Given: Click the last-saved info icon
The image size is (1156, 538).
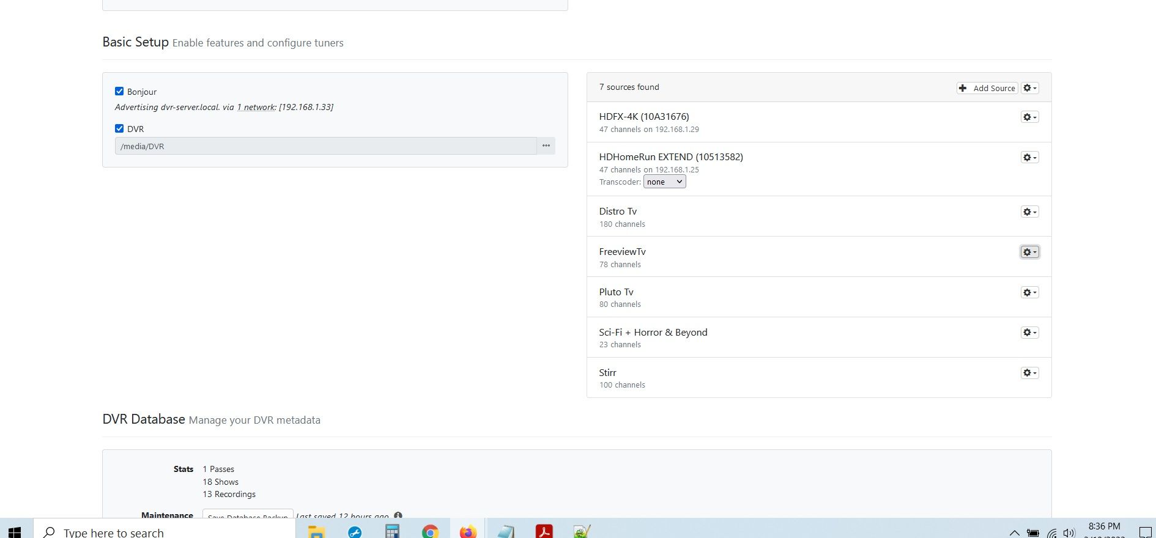Looking at the screenshot, I should (398, 515).
